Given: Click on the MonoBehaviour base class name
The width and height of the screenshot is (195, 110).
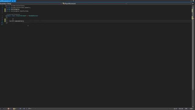Looking at the screenshot, I should [x=33, y=16].
